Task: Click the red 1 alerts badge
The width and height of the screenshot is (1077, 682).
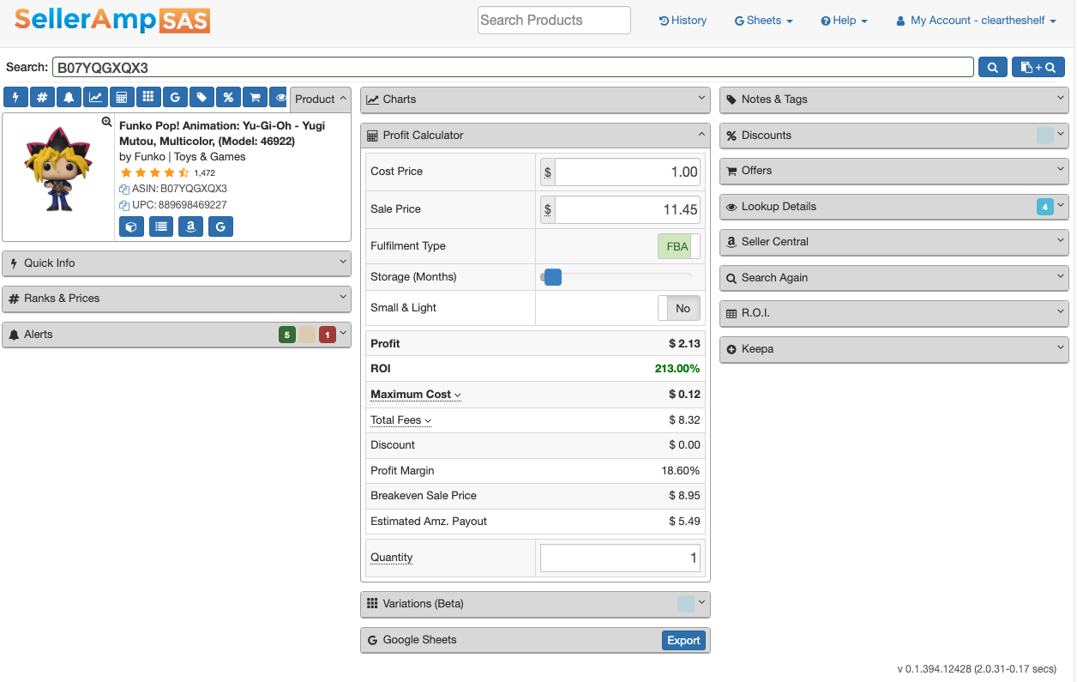Action: pos(328,335)
